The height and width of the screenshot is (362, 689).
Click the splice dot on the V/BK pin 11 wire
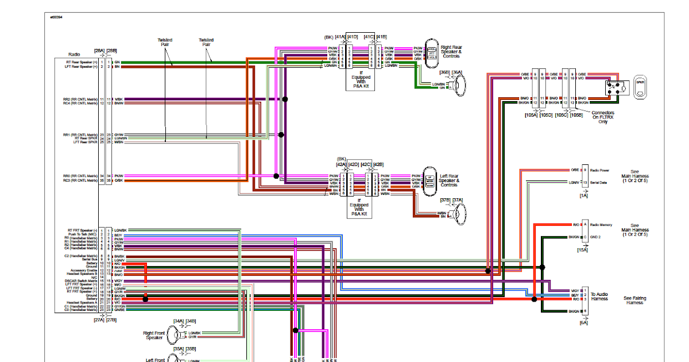point(285,99)
